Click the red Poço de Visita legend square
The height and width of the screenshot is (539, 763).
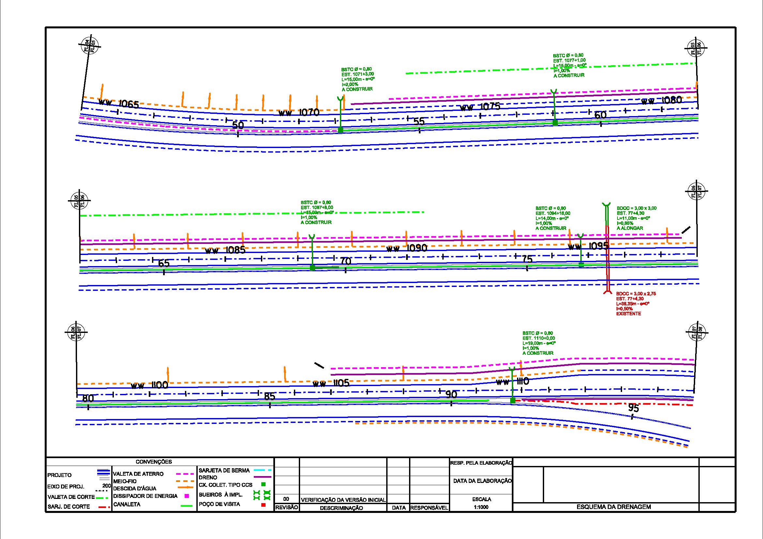tap(264, 505)
